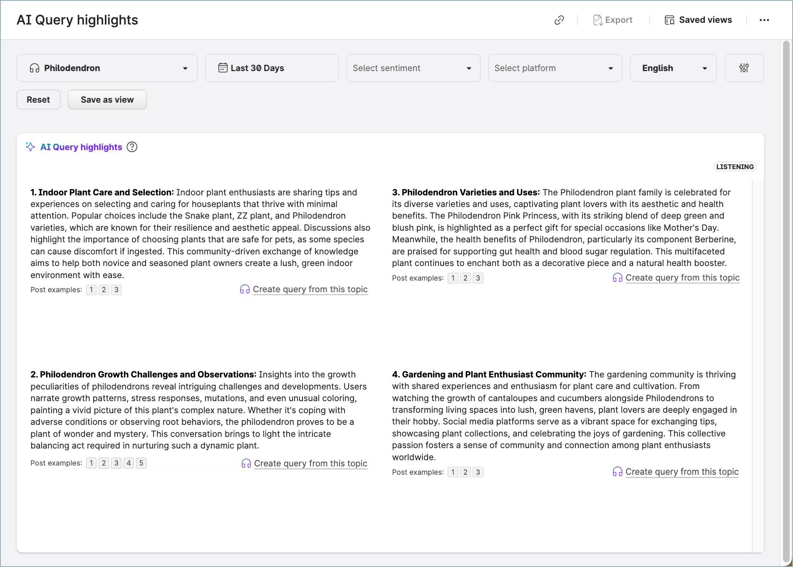
Task: Open the Last 30 Days date picker
Action: (x=272, y=68)
